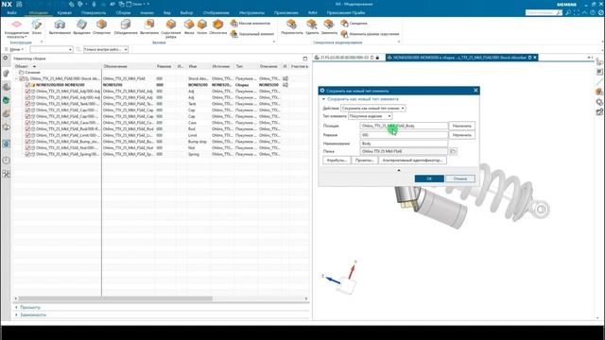Screen dimensions: 605x340
Task: Sort by the Обозначение column header
Action: pyautogui.click(x=129, y=66)
